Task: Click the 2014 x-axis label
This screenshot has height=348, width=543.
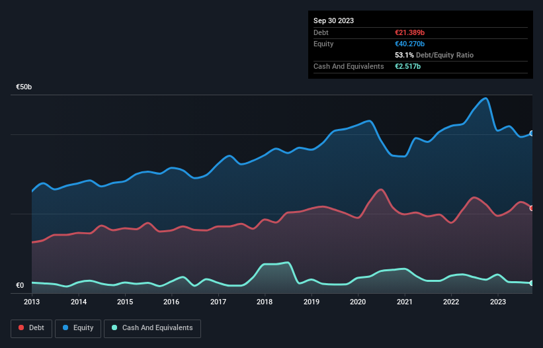Action: 79,302
